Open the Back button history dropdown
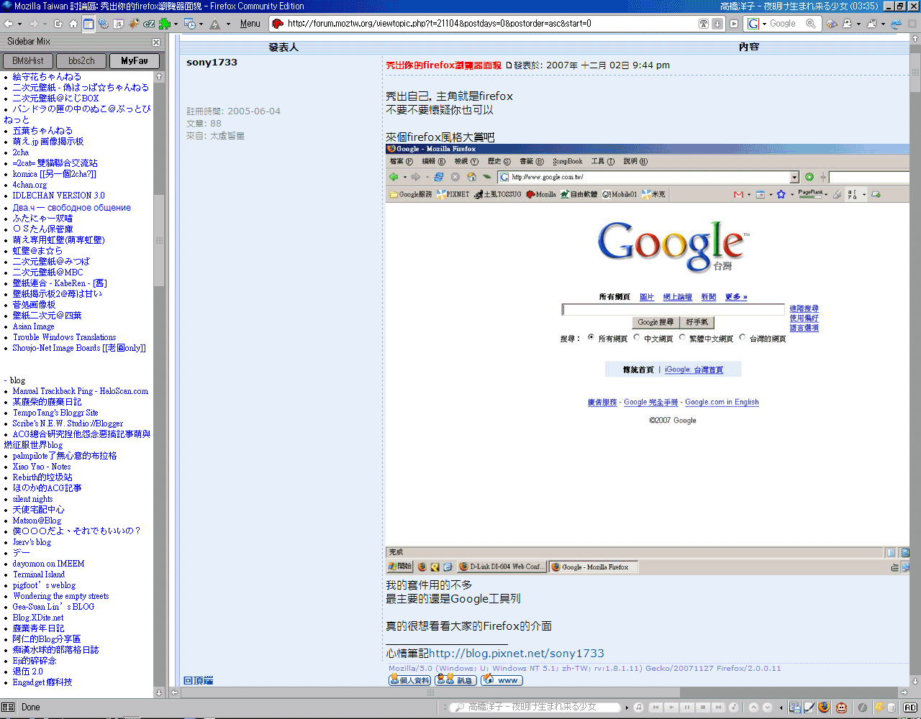Screen dimensions: 921x719 pos(19,24)
